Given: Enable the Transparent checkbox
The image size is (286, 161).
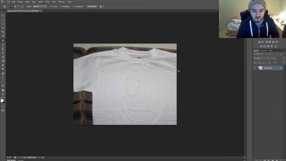Looking at the screenshot, I should click(x=73, y=6).
